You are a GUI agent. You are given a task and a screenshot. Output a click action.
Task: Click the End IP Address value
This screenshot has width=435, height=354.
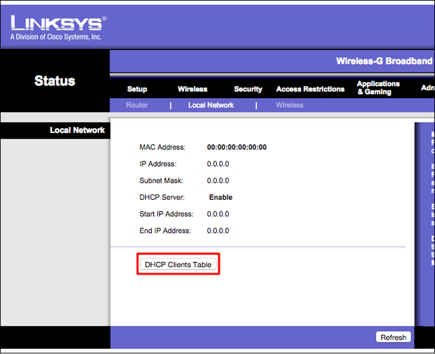coord(218,231)
